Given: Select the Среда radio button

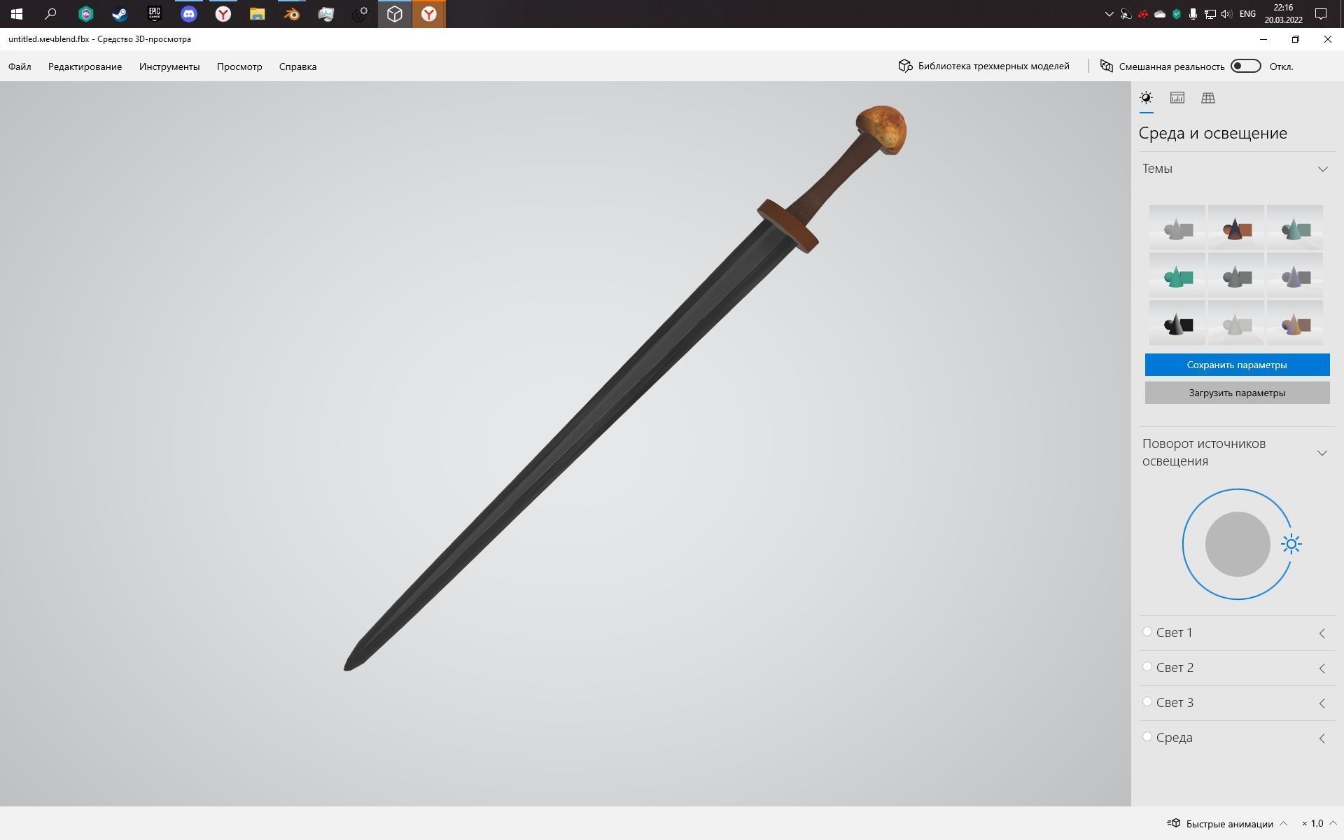Looking at the screenshot, I should click(1147, 736).
